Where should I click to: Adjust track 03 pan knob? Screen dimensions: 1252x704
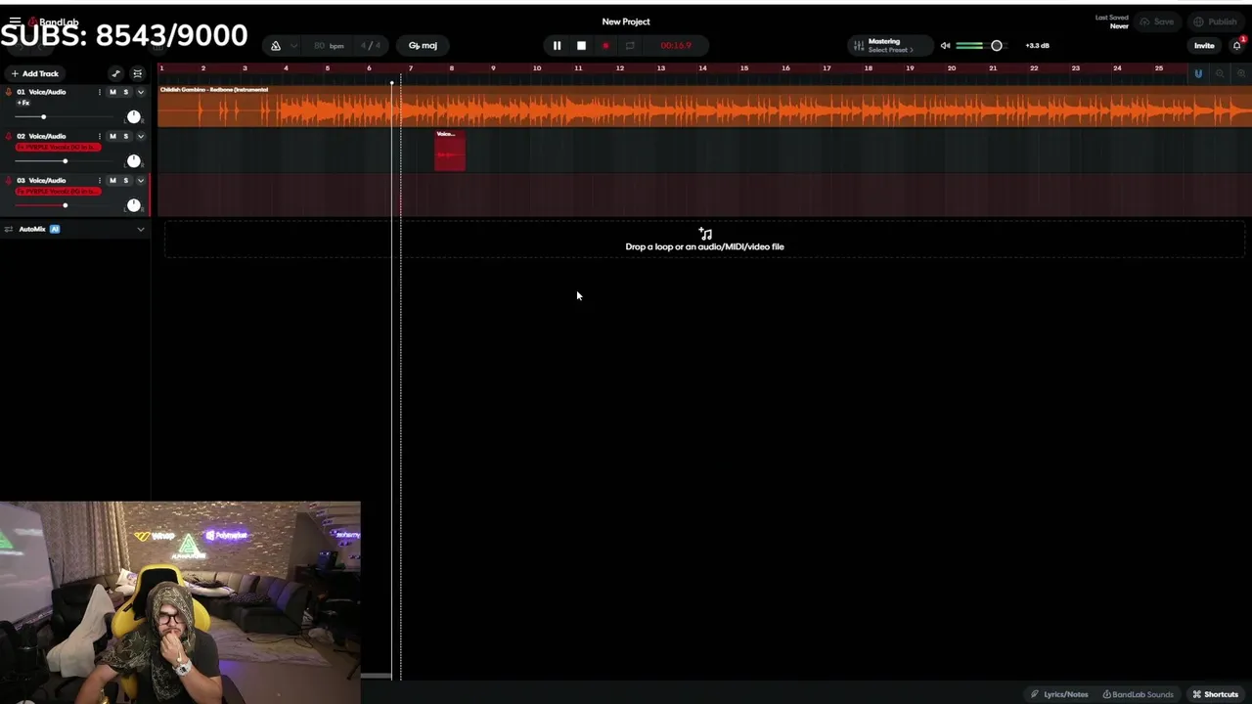[x=134, y=204]
